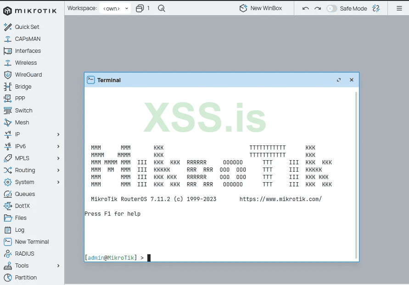
Task: Open the WireGuard shield icon
Action: (8, 75)
